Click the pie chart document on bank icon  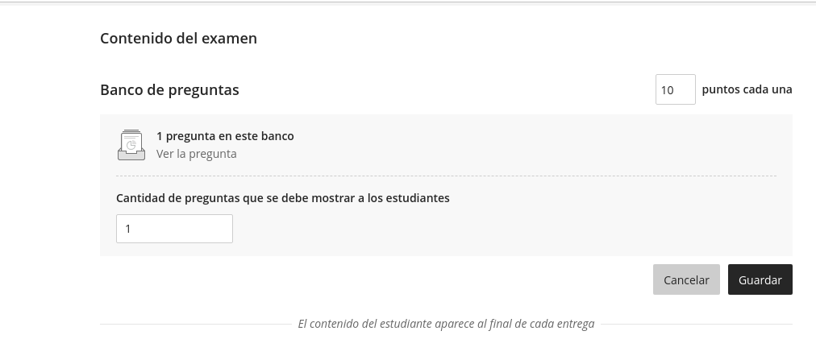click(131, 143)
